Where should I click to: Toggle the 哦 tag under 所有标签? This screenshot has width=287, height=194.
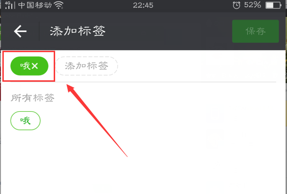tap(25, 120)
